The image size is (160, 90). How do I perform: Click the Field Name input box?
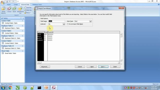[57, 21]
